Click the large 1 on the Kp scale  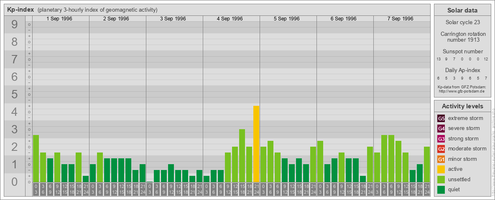pos(14,164)
